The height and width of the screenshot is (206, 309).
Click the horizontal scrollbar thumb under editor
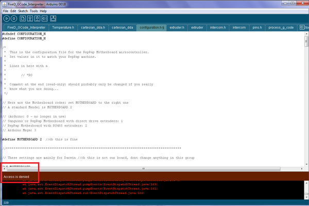pos(144,169)
